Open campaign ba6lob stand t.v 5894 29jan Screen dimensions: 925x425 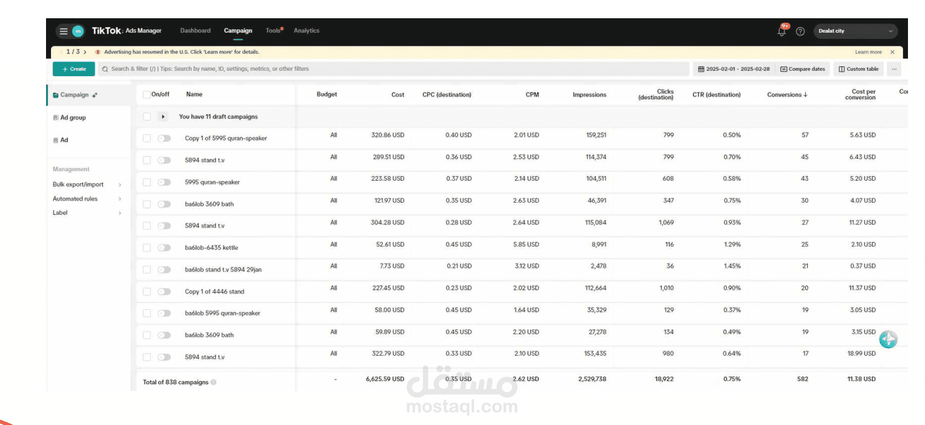pos(223,269)
